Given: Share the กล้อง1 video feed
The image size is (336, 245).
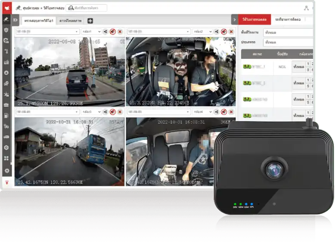Looking at the screenshot, I should click(x=106, y=32).
